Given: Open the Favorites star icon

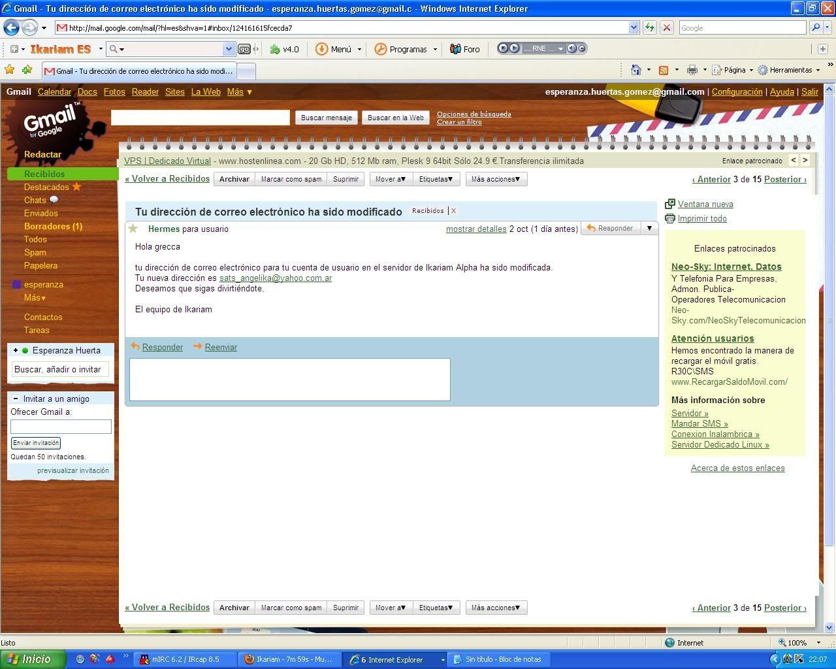Looking at the screenshot, I should pyautogui.click(x=9, y=70).
